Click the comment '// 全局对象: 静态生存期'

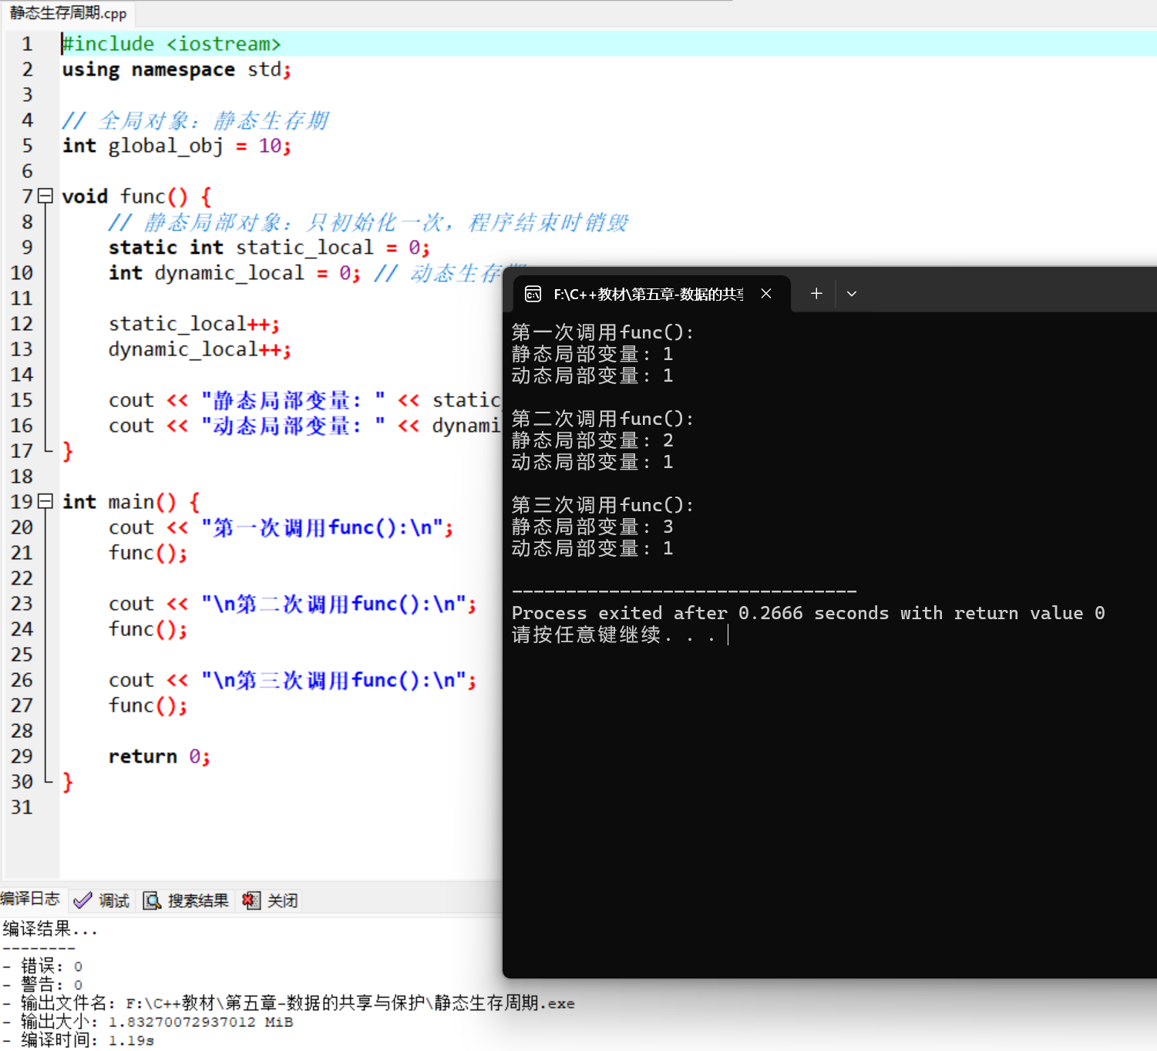(x=195, y=120)
